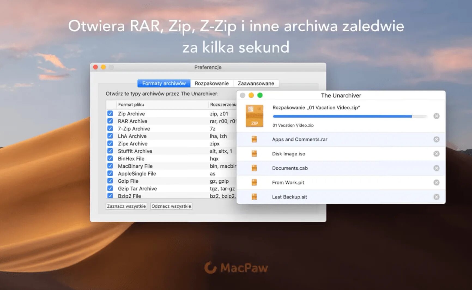Viewport: 472px width, 290px height.
Task: Select the Zip Archive row label
Action: [131, 114]
